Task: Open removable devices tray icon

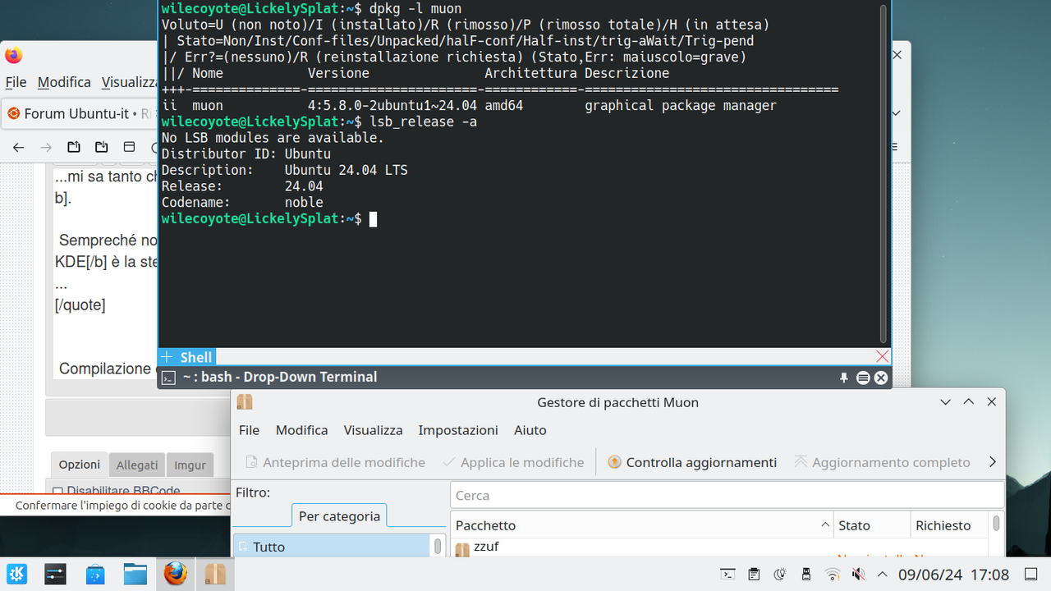Action: pos(806,575)
